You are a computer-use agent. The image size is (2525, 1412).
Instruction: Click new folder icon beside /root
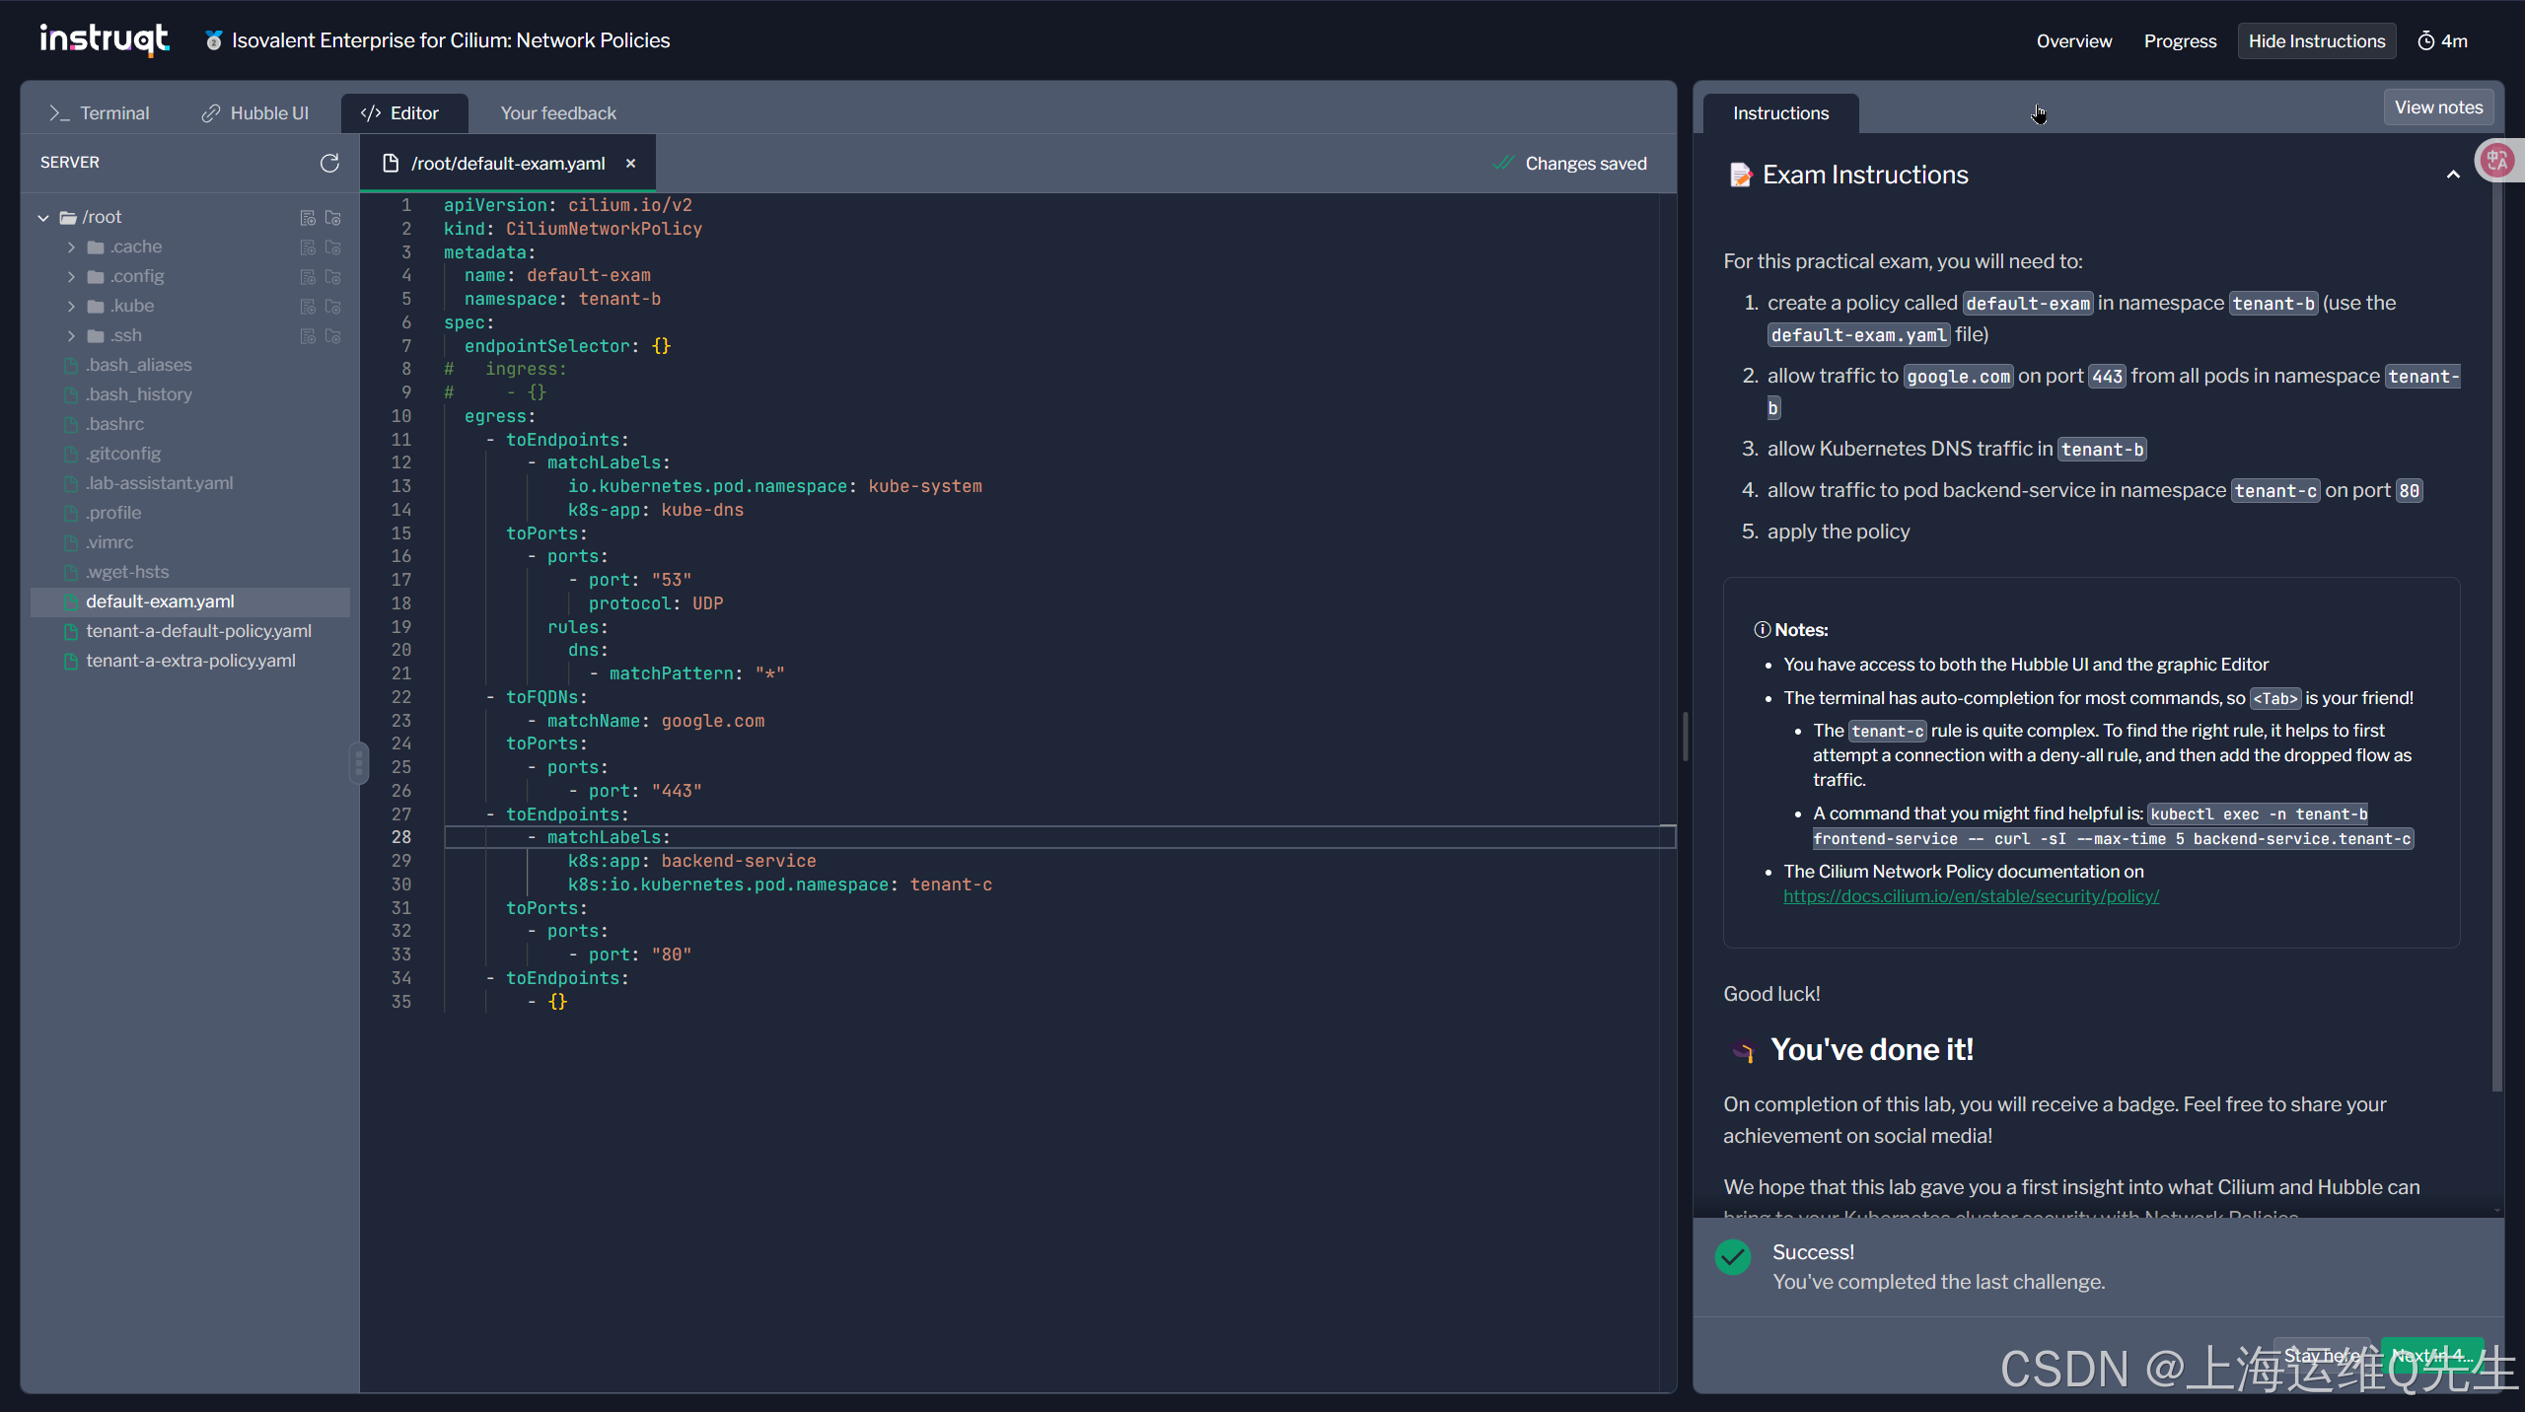click(333, 217)
